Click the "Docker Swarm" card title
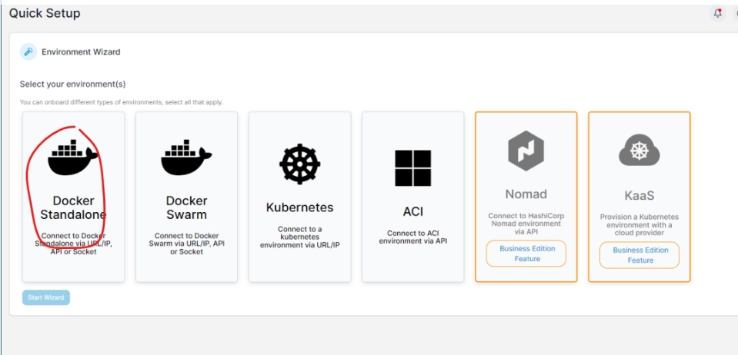The width and height of the screenshot is (738, 355). click(x=186, y=207)
